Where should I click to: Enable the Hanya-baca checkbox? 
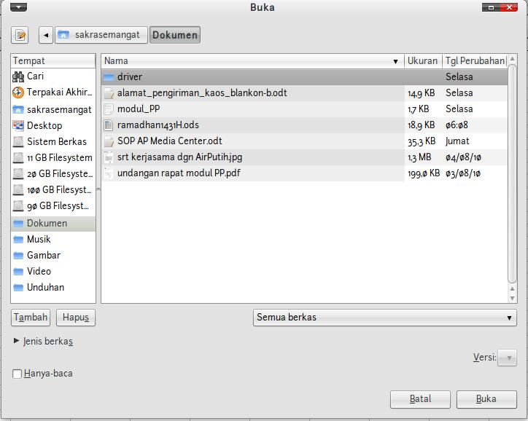click(18, 374)
